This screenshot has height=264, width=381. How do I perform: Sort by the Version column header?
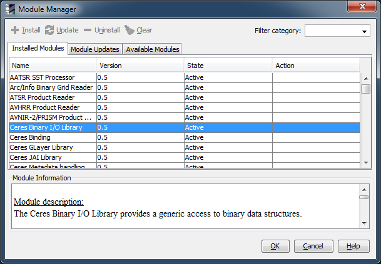(140, 66)
